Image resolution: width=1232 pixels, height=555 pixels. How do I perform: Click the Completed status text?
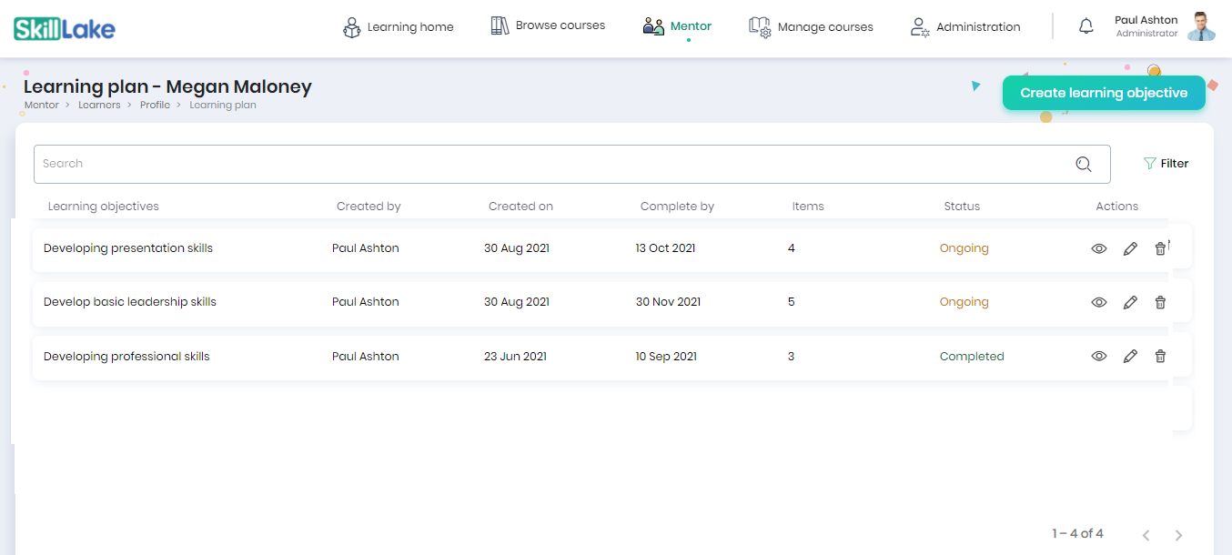[972, 357]
